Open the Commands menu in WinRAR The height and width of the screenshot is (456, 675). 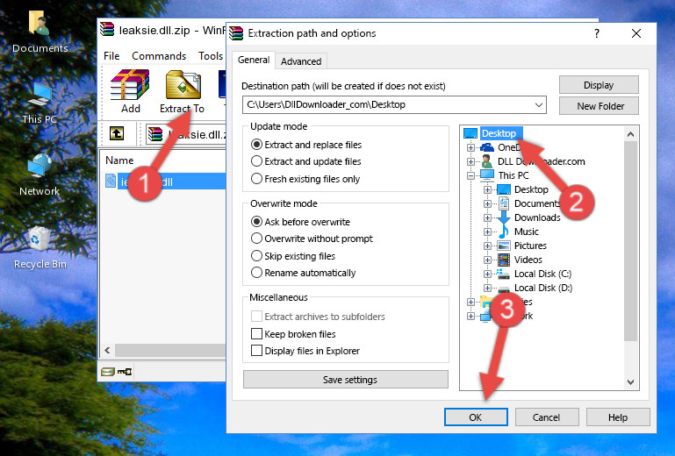(159, 56)
